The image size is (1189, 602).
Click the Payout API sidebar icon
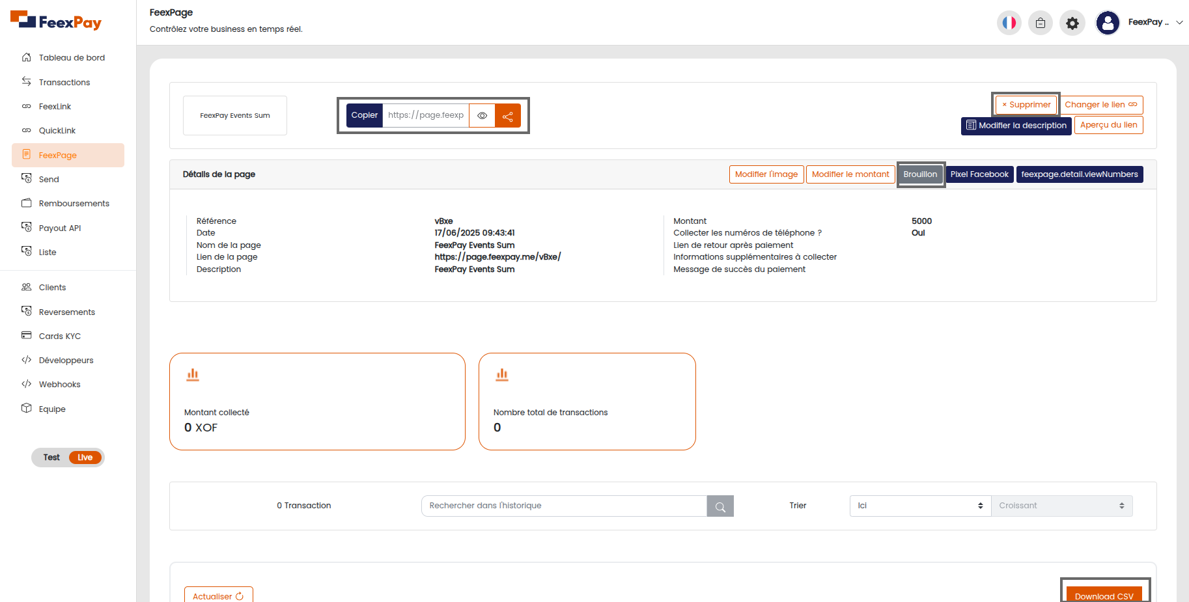27,227
